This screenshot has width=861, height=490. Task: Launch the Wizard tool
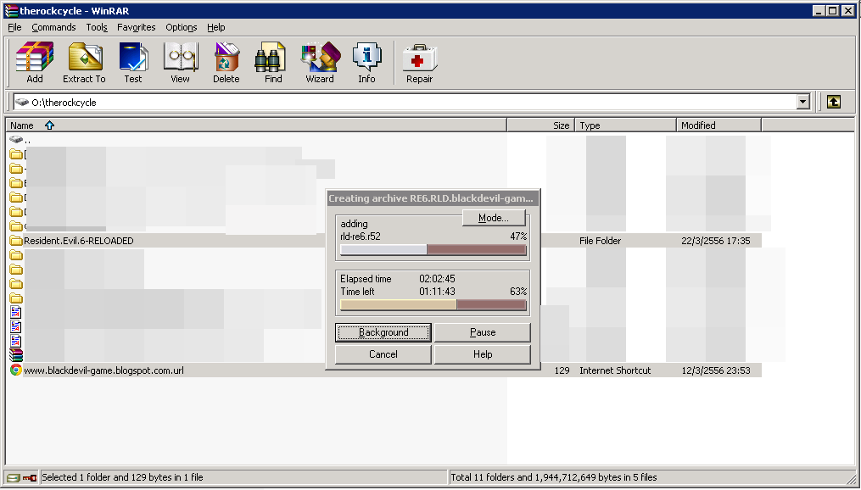[320, 63]
